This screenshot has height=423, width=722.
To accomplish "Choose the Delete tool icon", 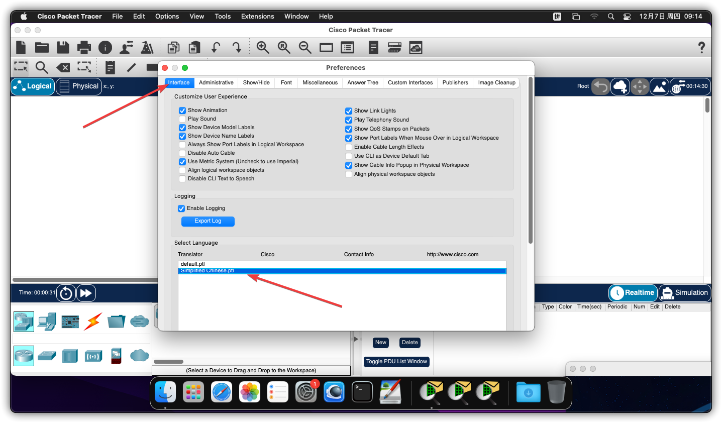I will 63,67.
